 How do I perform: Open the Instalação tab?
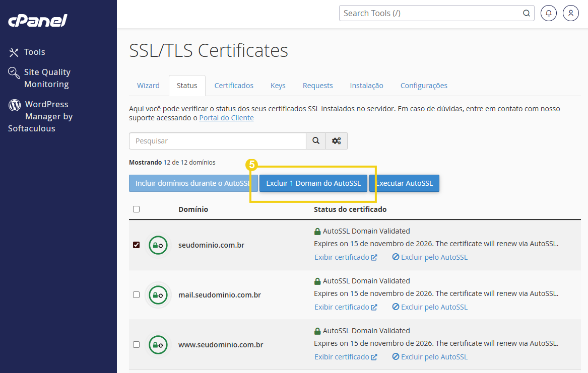[x=366, y=86]
